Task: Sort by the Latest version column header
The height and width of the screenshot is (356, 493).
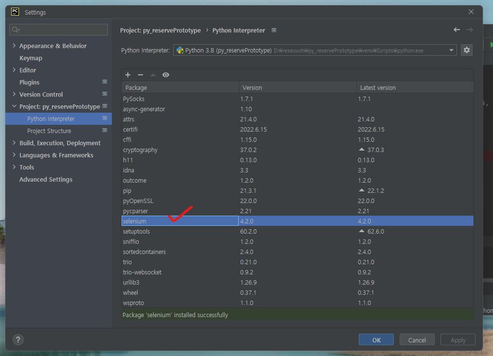Action: pyautogui.click(x=415, y=87)
